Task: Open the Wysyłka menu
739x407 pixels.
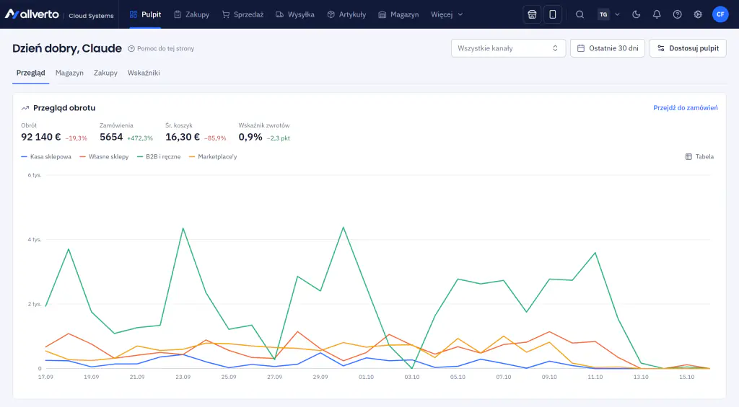Action: point(295,14)
